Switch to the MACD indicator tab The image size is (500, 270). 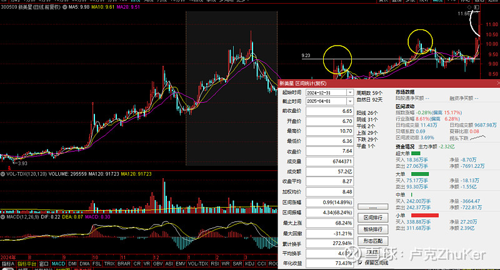coord(58,264)
